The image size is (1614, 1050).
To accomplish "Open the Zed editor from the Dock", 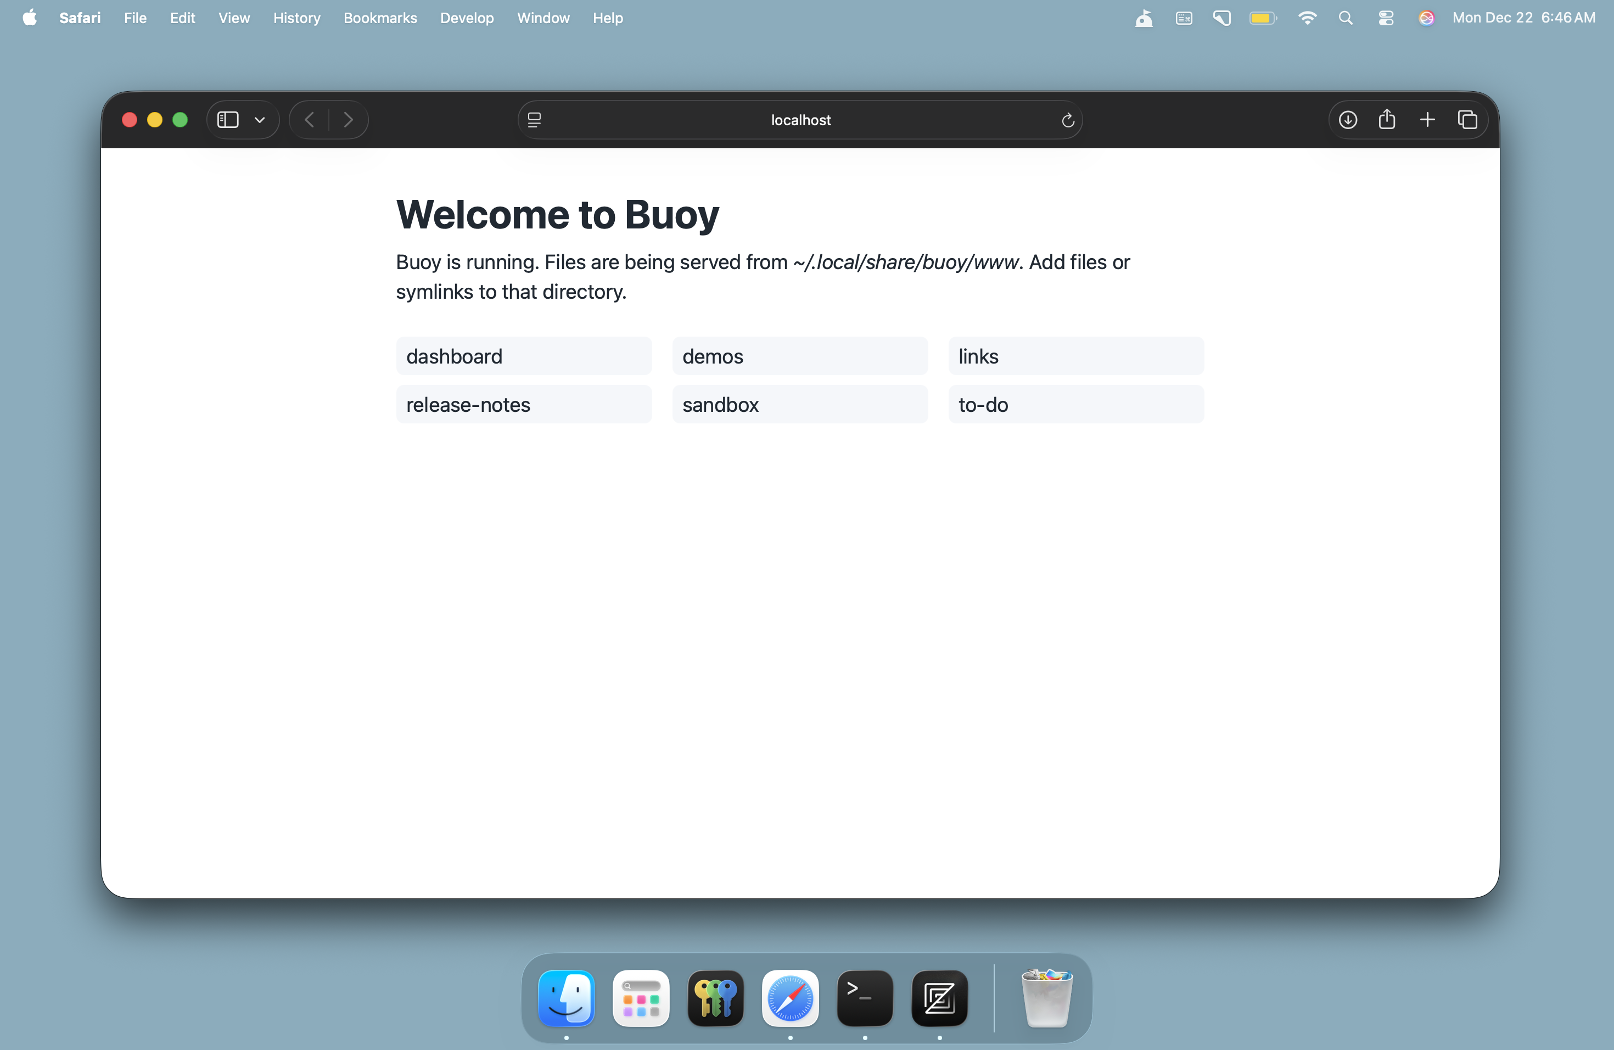I will click(x=939, y=998).
